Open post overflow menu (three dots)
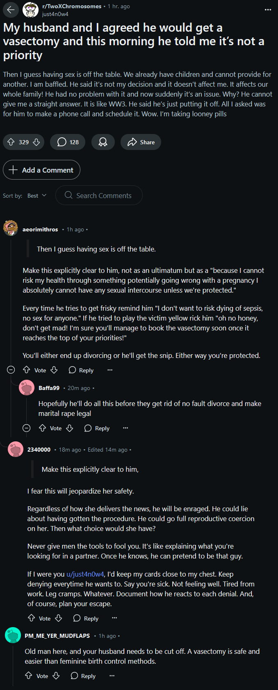This screenshot has height=690, width=278. pyautogui.click(x=268, y=10)
